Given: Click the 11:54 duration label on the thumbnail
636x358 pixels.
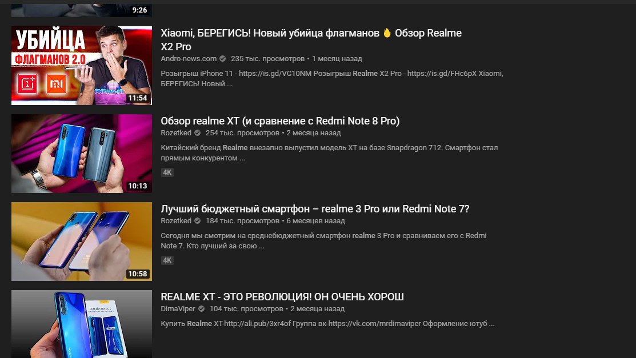Looking at the screenshot, I should (x=138, y=98).
